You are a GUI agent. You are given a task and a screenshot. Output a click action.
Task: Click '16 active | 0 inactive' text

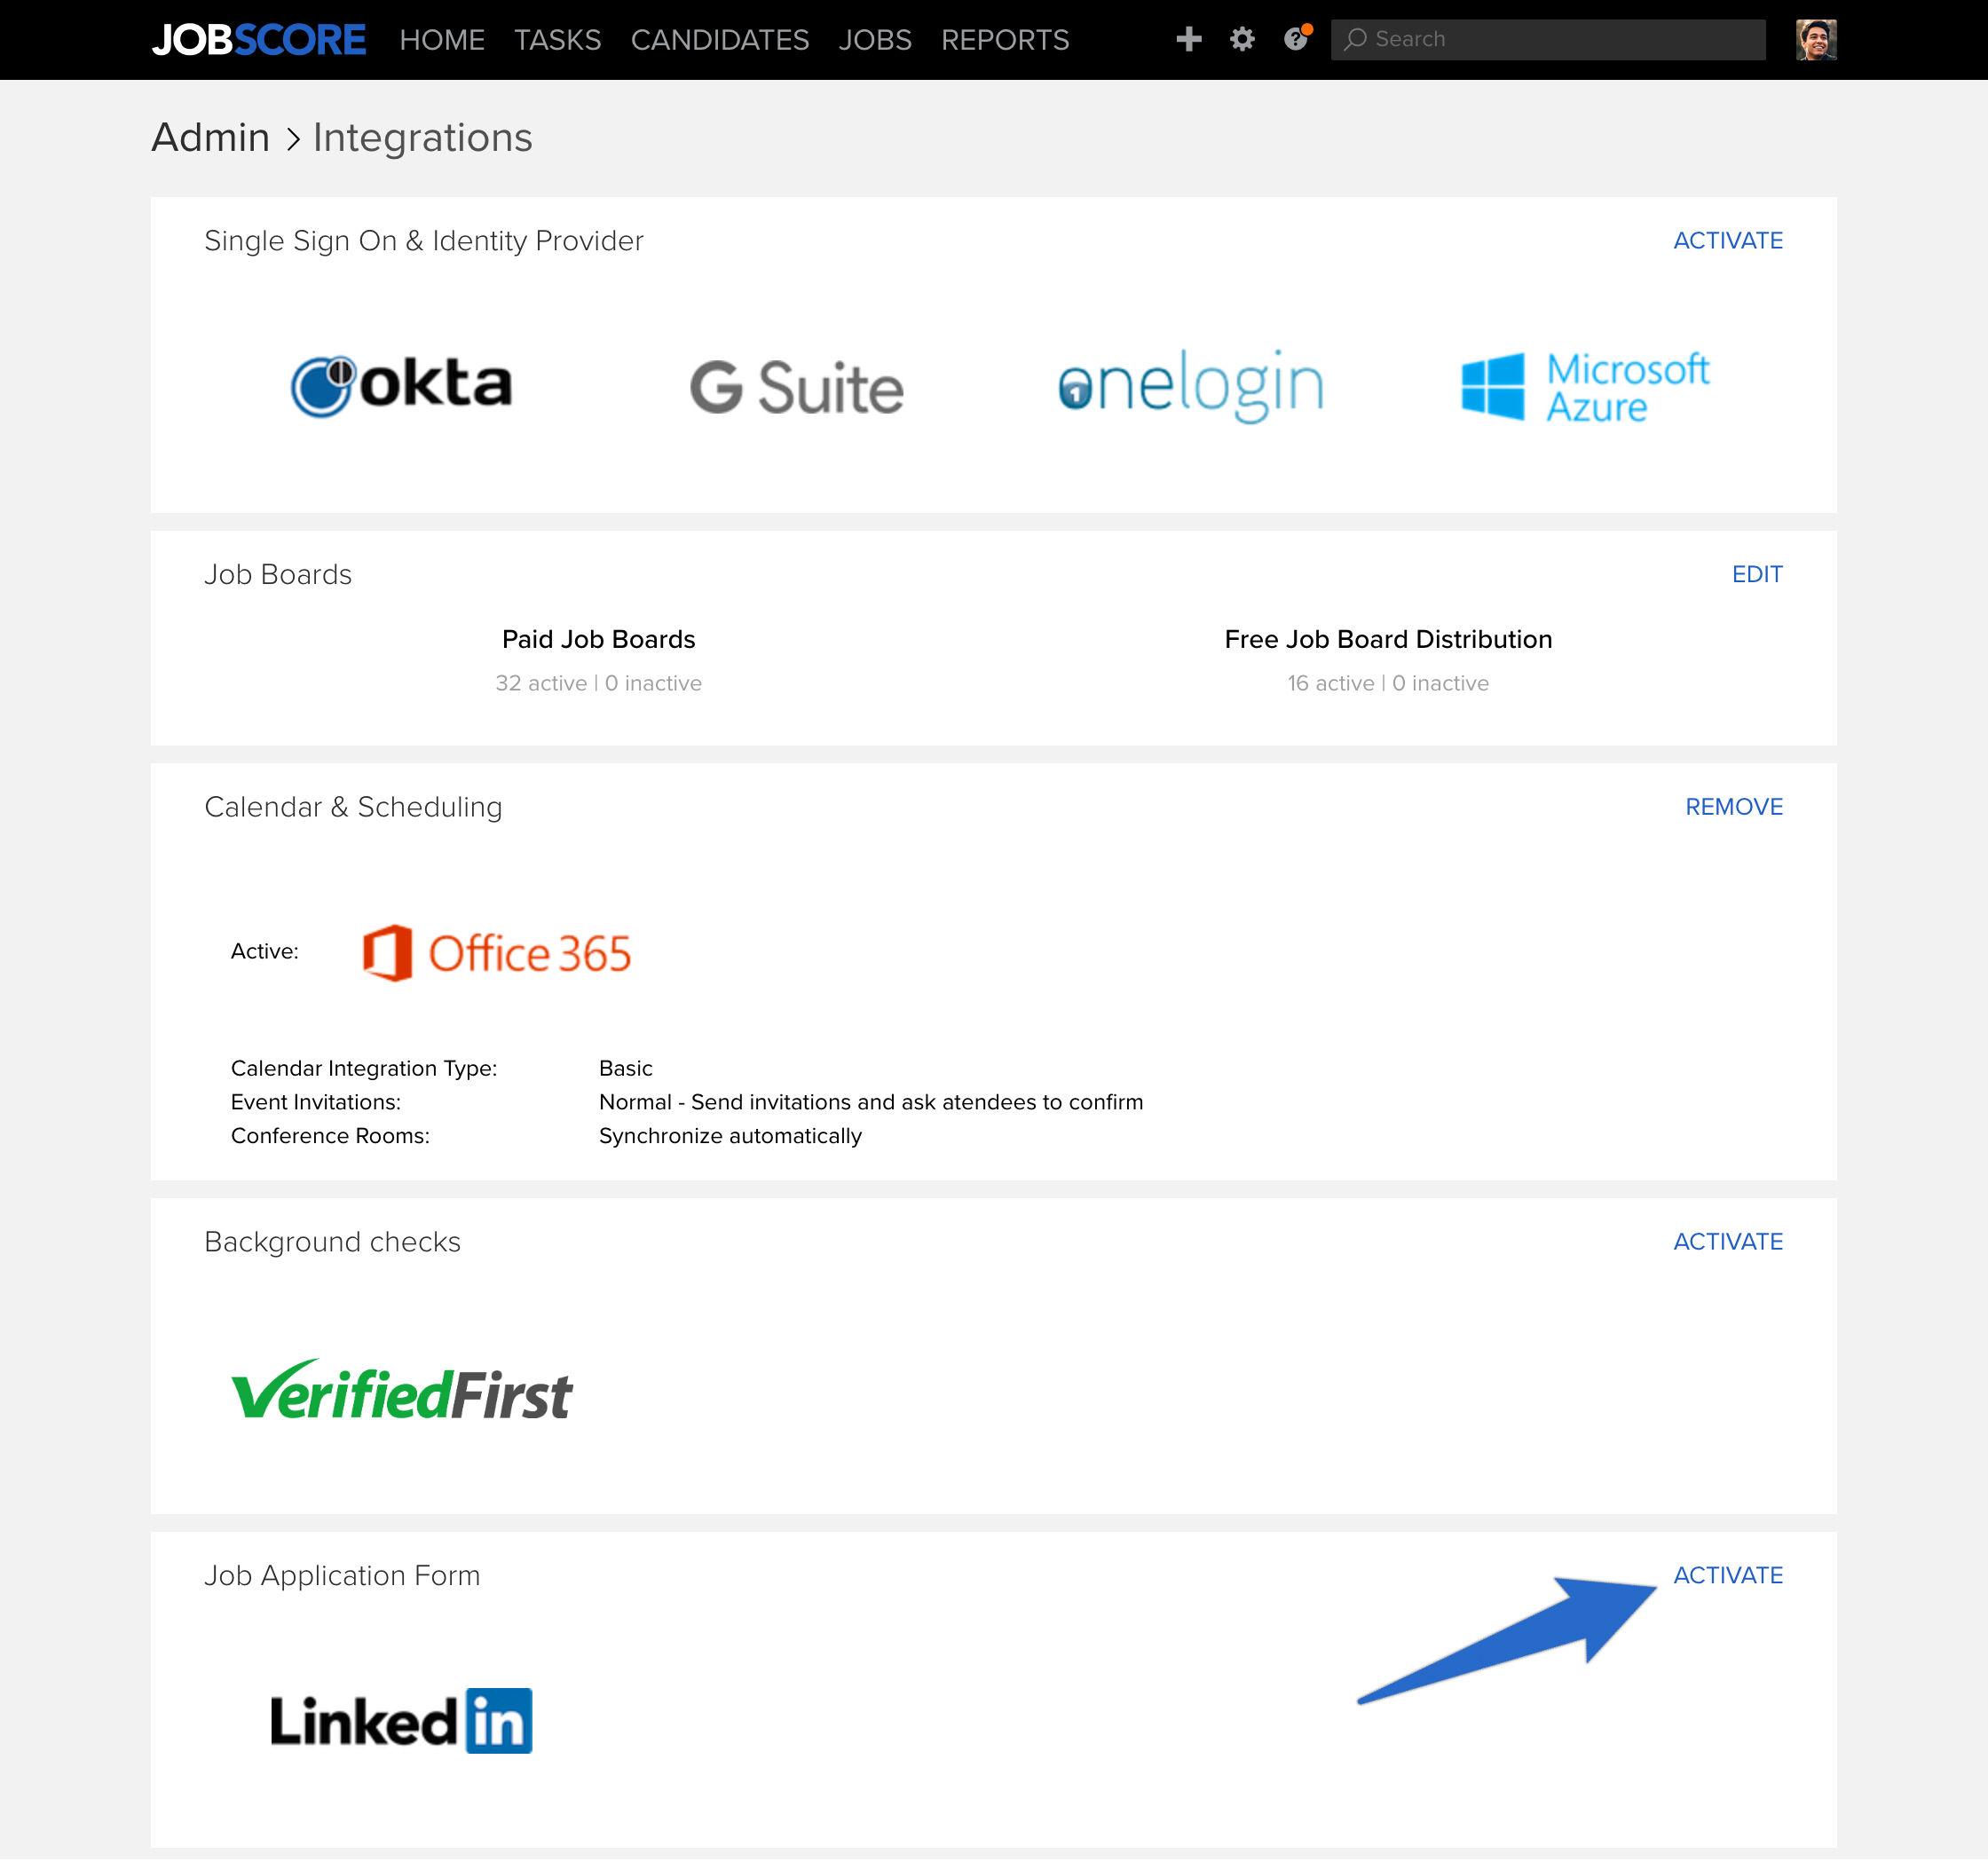point(1388,683)
